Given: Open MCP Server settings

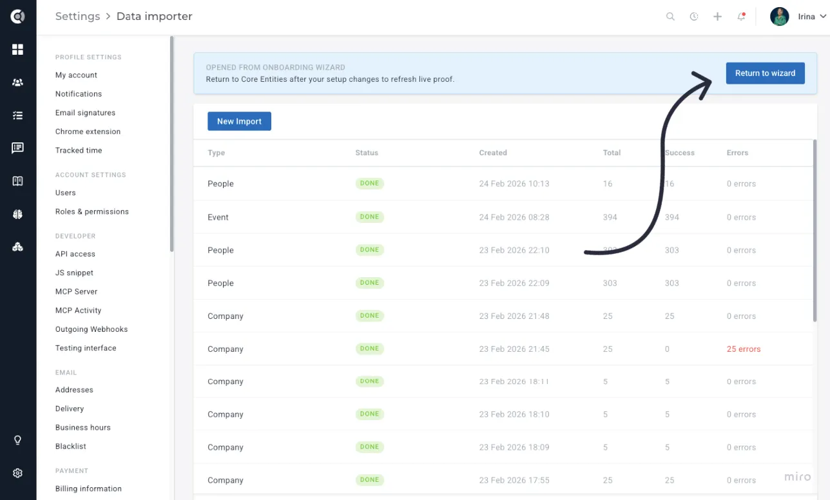Looking at the screenshot, I should (x=76, y=291).
